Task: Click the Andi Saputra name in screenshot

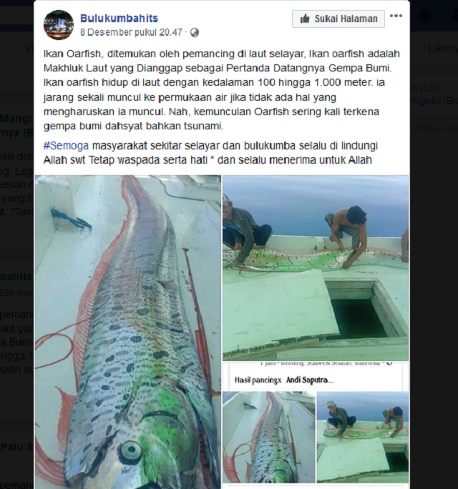Action: pyautogui.click(x=307, y=380)
